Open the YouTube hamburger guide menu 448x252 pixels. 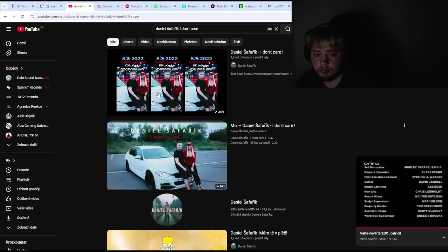pos(8,29)
